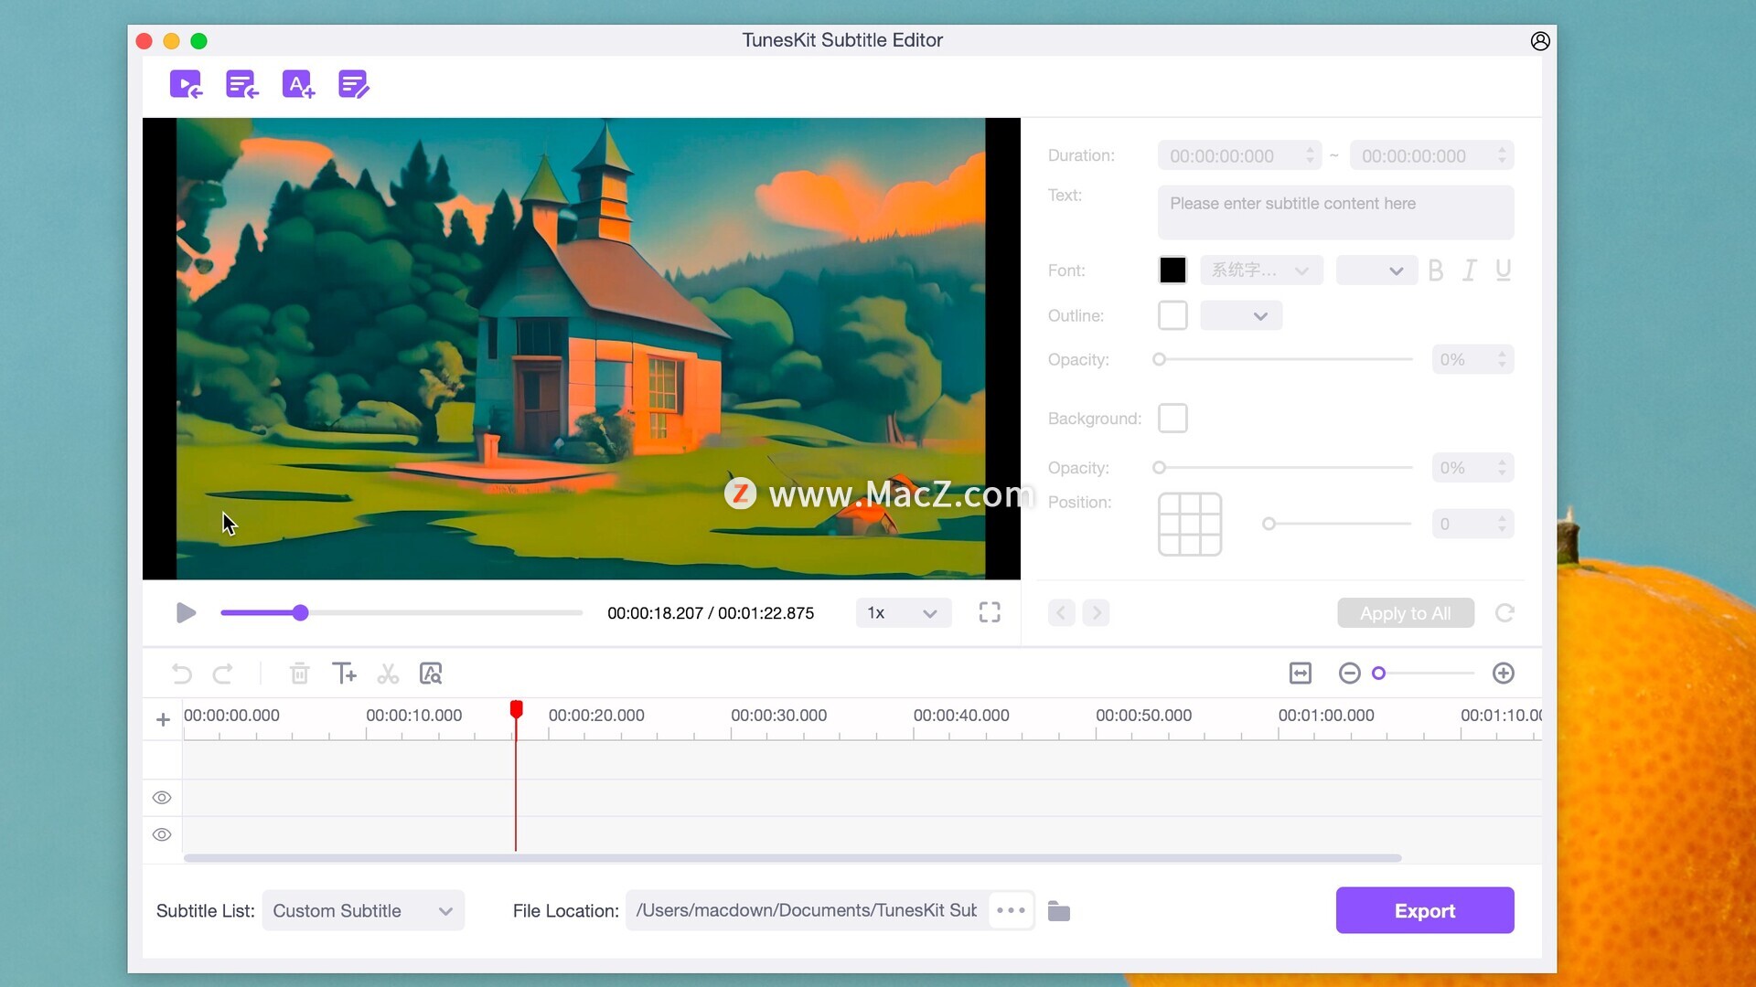Open font family dropdown
The height and width of the screenshot is (987, 1756).
[x=1260, y=271]
